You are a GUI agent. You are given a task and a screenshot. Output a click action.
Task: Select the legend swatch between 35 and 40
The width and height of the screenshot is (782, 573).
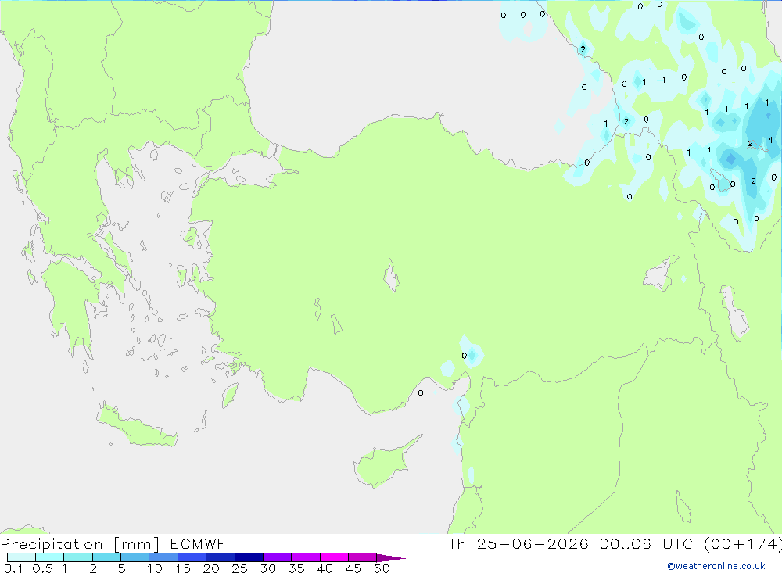click(306, 557)
